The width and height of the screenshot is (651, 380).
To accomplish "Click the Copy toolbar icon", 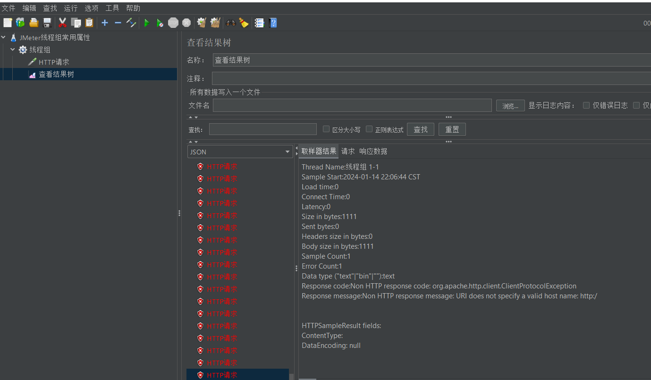I will point(76,23).
